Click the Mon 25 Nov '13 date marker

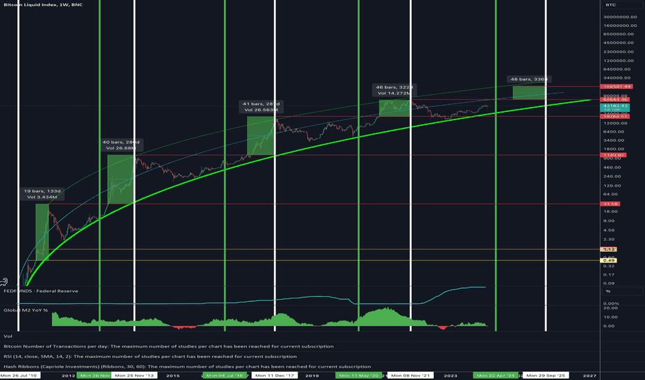click(x=134, y=375)
